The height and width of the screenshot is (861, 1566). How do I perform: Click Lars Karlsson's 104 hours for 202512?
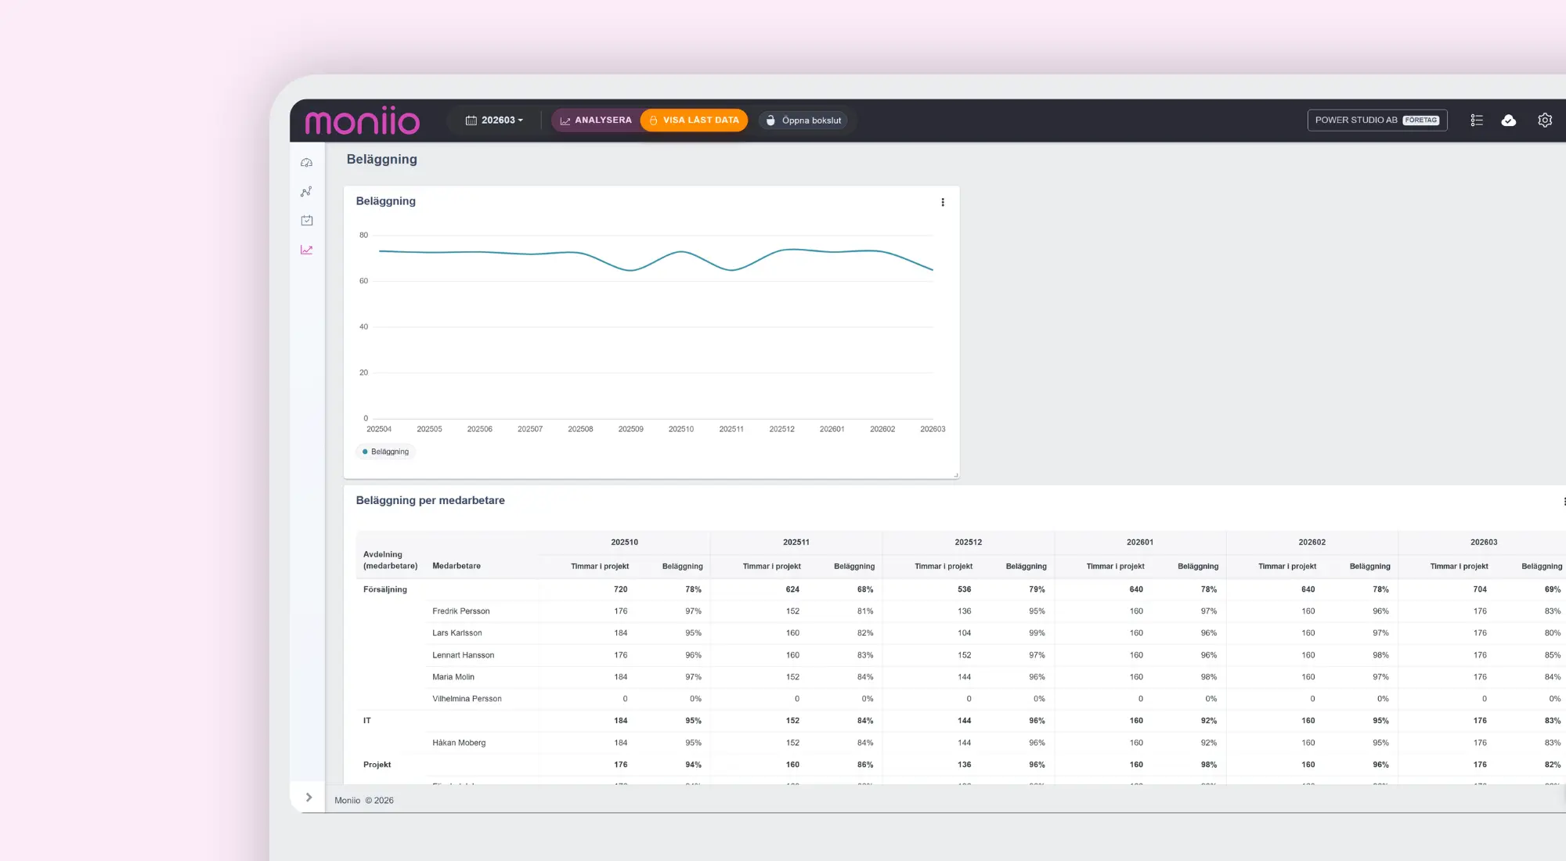[x=965, y=633]
